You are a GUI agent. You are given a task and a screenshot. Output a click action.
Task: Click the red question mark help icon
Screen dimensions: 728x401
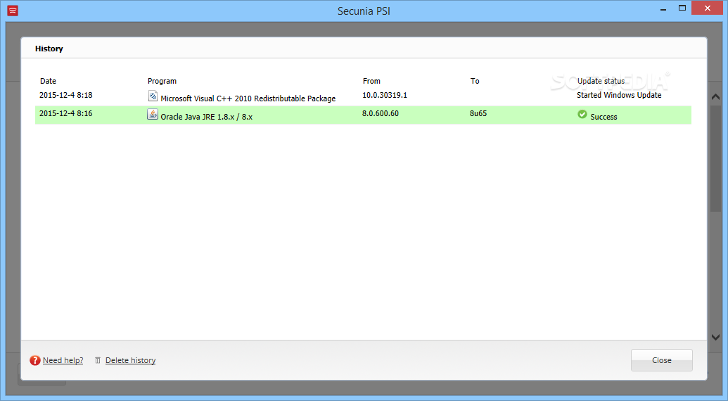click(x=35, y=360)
